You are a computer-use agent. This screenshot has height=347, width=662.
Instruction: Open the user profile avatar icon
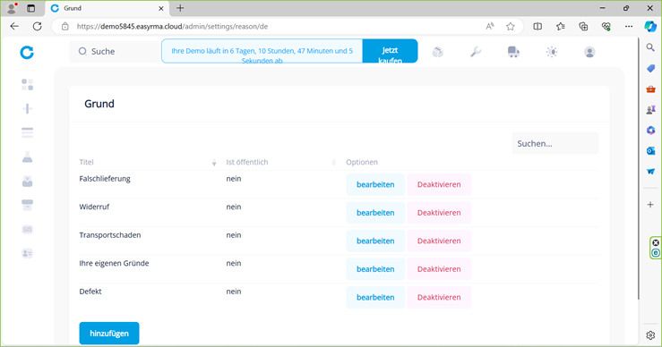(x=589, y=52)
